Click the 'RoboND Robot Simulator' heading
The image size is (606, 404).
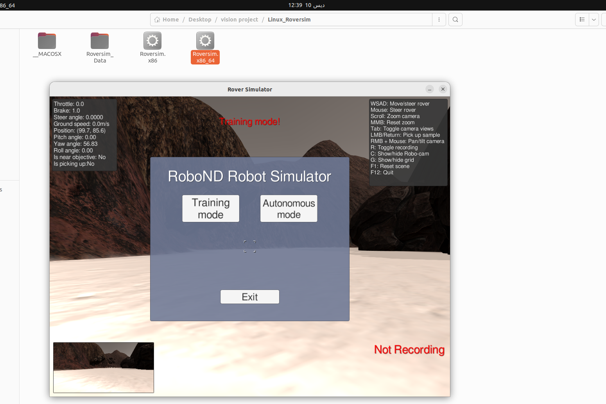249,177
